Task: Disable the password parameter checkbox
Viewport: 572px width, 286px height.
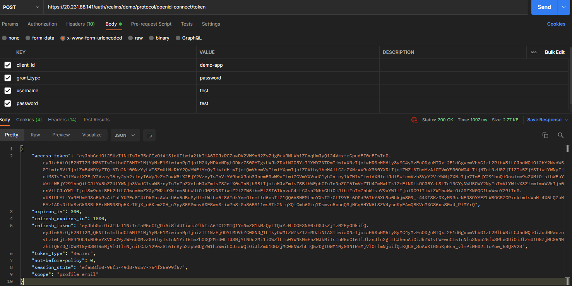Action: tap(7, 103)
